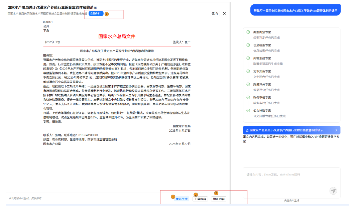Close the document preview panel

coord(224,14)
